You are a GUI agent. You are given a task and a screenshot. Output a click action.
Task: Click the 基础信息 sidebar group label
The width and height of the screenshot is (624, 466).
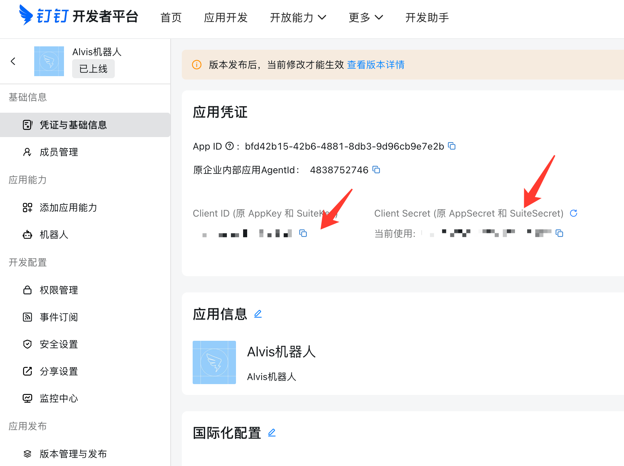pos(28,97)
